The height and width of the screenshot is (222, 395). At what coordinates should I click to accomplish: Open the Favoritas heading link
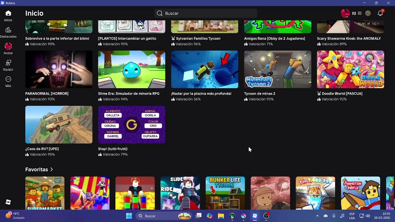coord(36,169)
